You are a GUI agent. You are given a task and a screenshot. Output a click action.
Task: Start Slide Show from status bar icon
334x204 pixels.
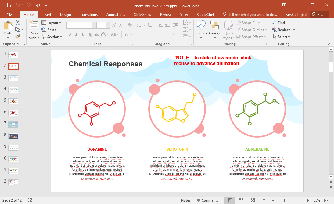tap(264, 200)
